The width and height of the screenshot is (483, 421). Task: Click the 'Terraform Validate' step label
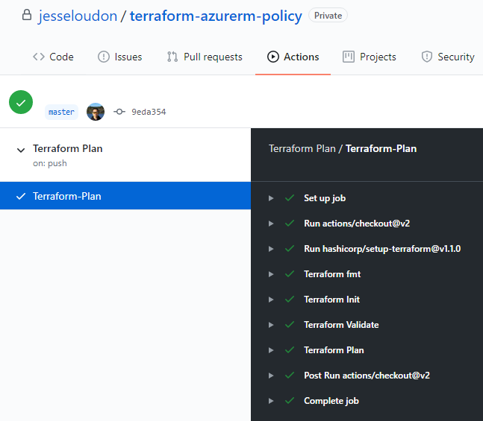[341, 325]
